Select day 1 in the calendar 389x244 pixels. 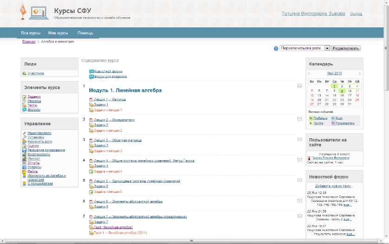(334, 86)
